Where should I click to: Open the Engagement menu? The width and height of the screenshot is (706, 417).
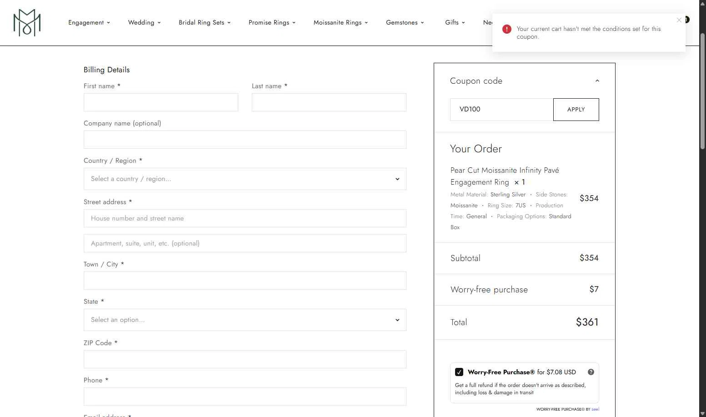point(89,22)
